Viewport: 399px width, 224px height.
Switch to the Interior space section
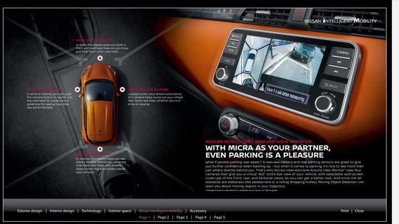pyautogui.click(x=120, y=211)
